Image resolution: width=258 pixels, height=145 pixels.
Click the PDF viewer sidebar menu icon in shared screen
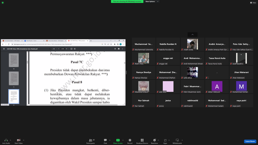click(4, 49)
